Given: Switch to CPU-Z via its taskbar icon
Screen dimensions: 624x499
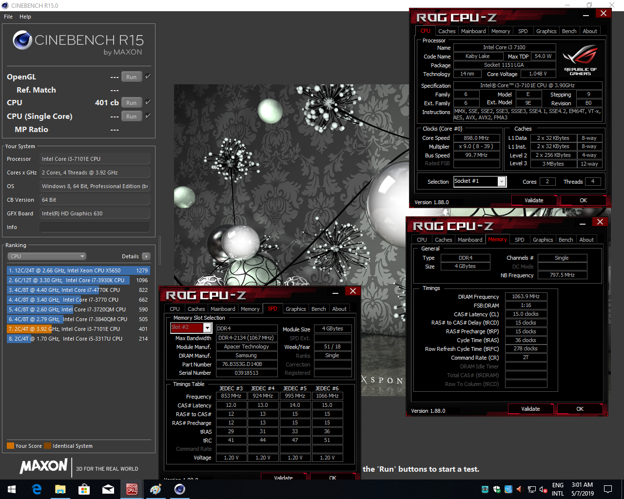Looking at the screenshot, I should (x=132, y=489).
